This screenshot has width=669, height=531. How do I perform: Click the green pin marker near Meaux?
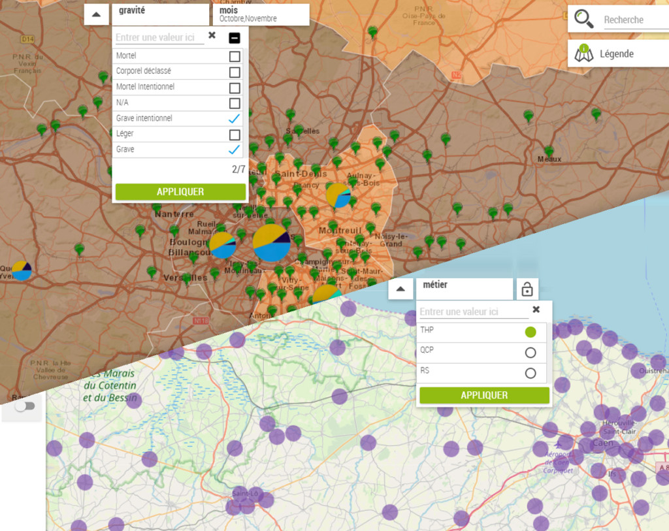tap(549, 150)
